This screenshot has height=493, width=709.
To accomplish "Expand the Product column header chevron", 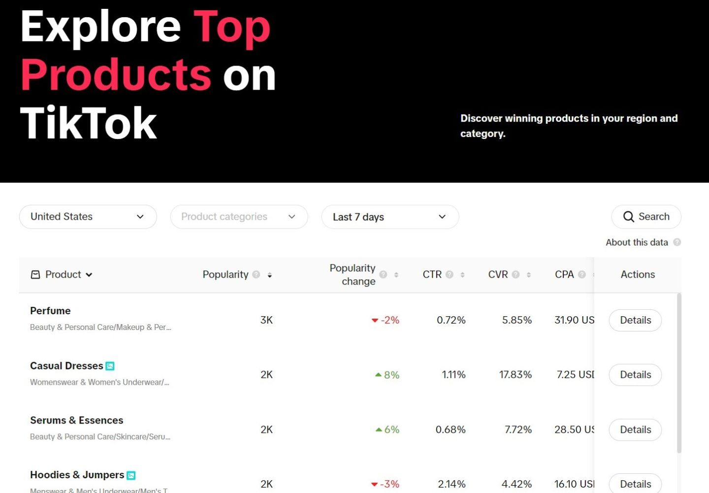I will (x=89, y=275).
